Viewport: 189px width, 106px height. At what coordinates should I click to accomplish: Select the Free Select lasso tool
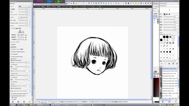pyautogui.click(x=84, y=3)
